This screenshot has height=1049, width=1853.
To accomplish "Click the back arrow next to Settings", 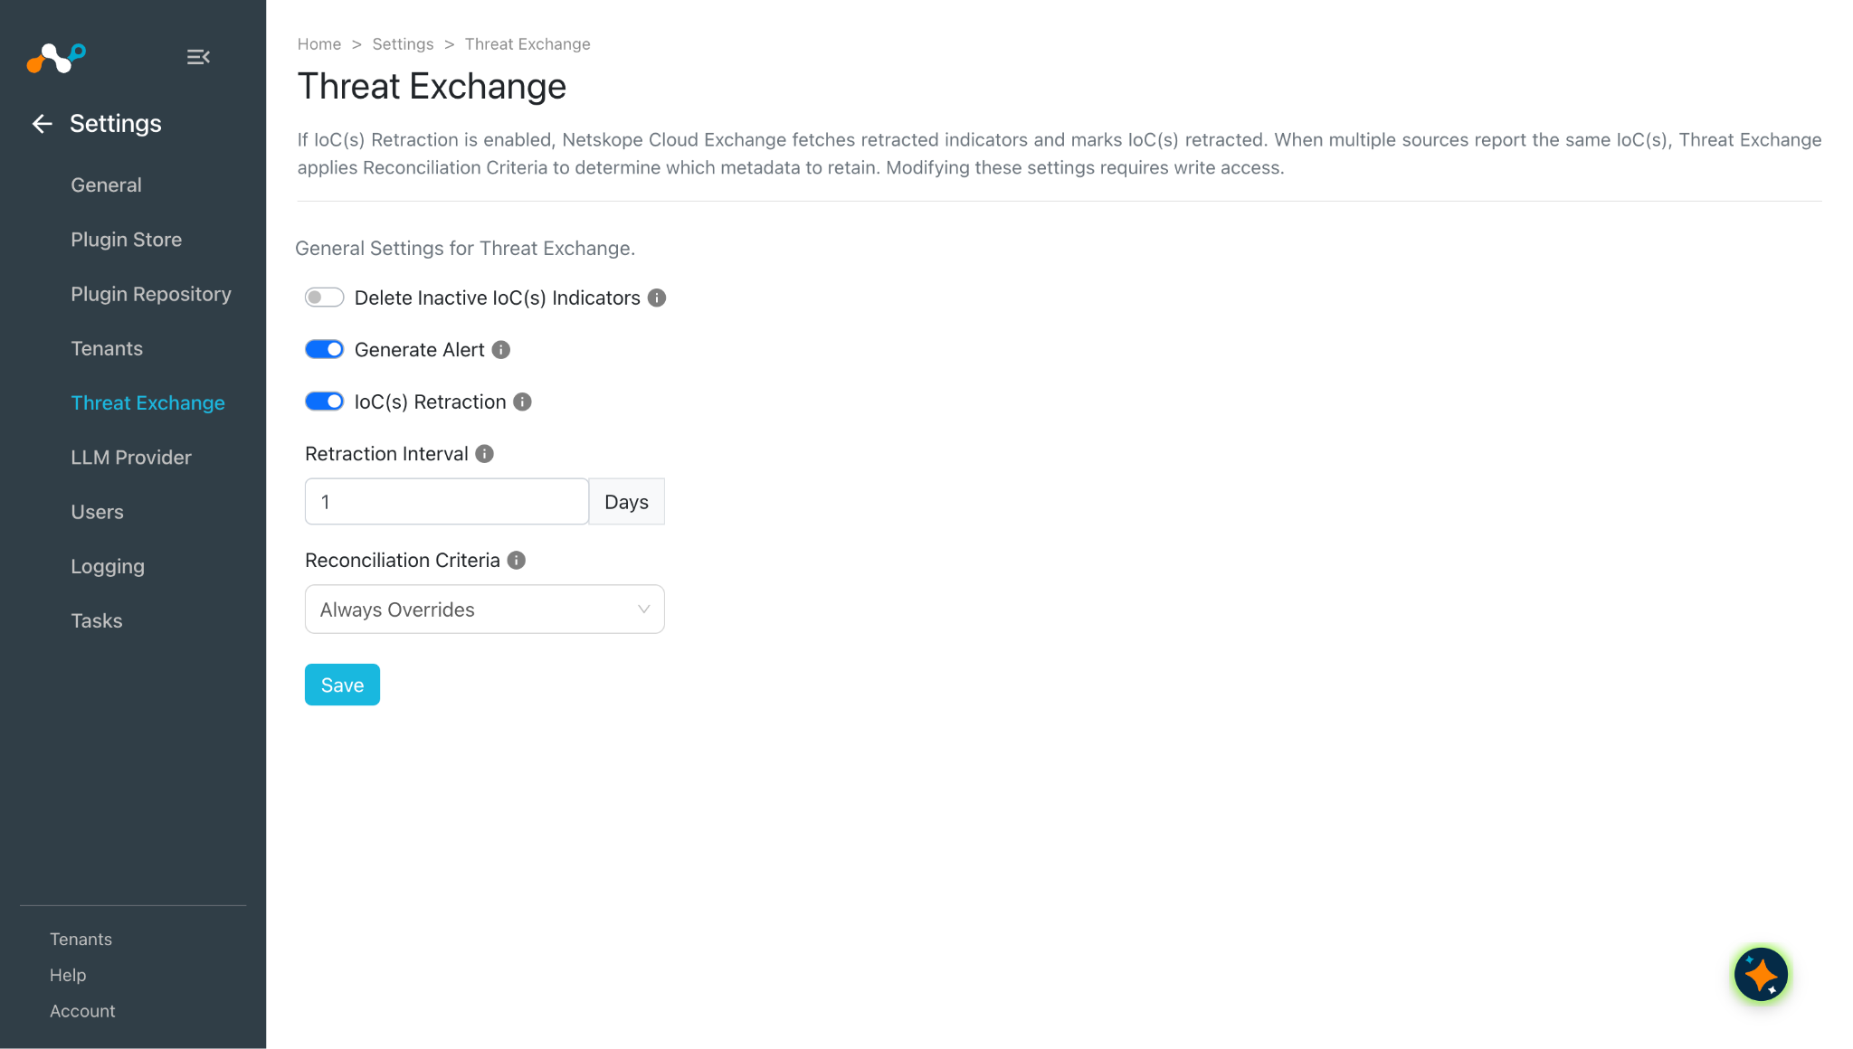I will click(42, 124).
